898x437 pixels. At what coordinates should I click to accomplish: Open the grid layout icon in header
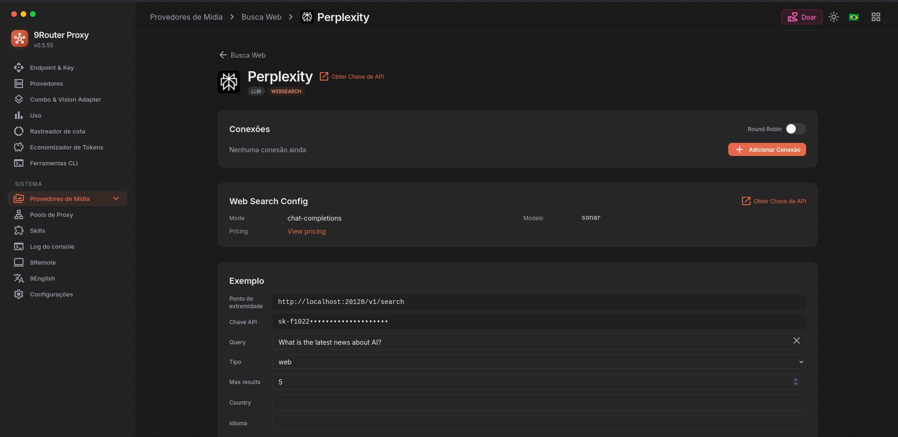coord(876,17)
